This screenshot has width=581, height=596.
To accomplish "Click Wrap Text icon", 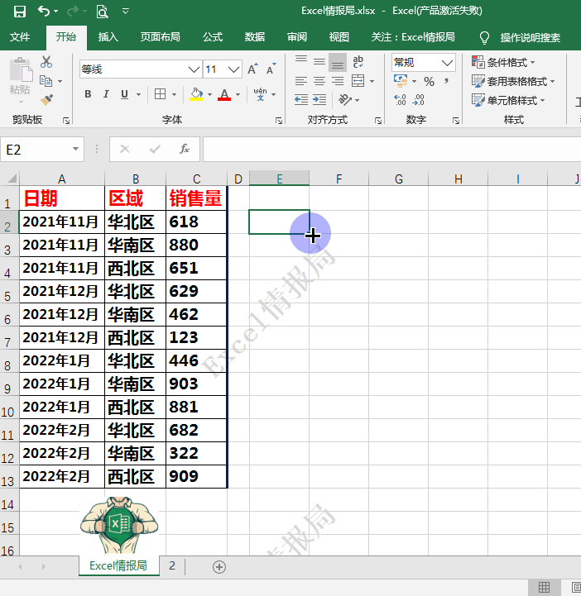I will [358, 61].
